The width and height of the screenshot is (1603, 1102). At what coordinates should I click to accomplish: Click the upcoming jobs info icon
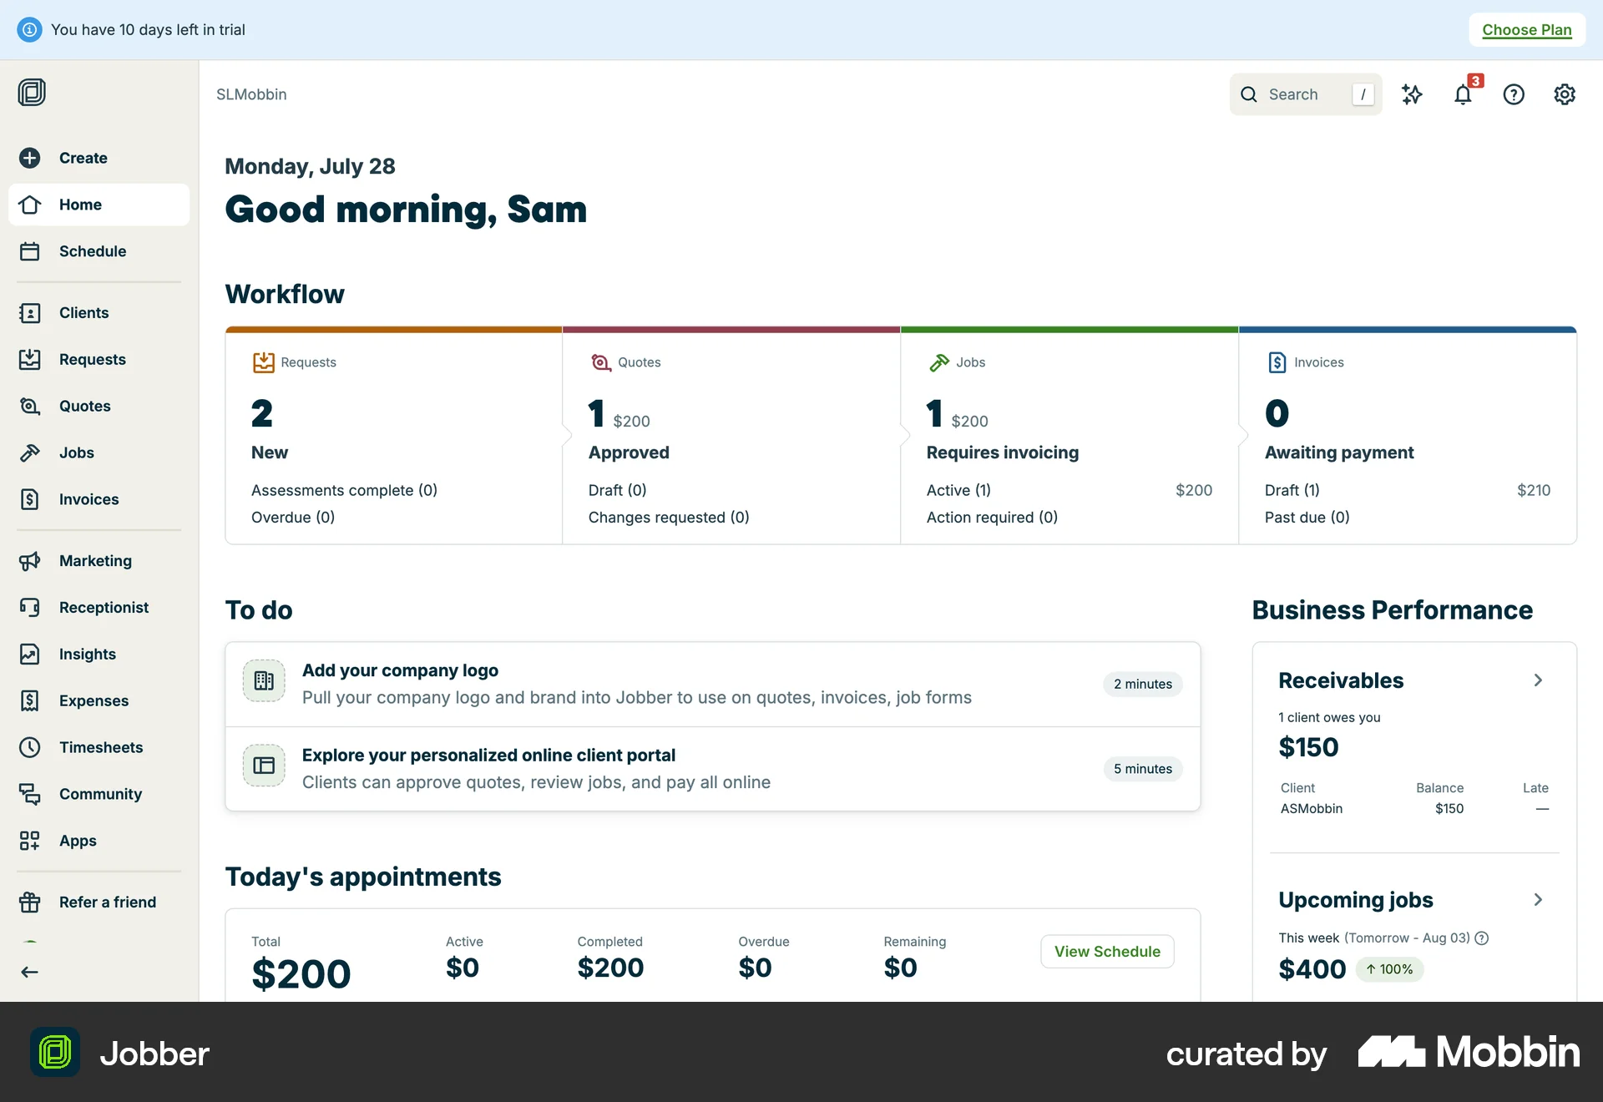pyautogui.click(x=1482, y=938)
